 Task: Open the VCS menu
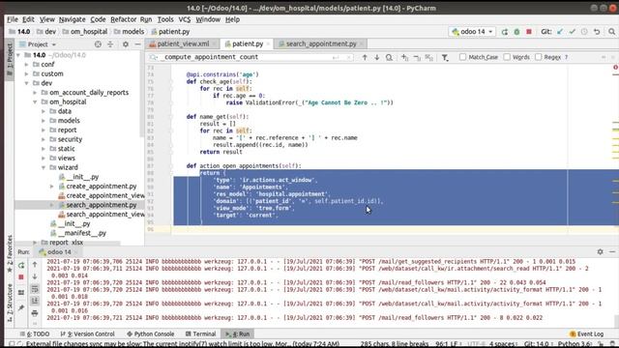pyautogui.click(x=185, y=19)
